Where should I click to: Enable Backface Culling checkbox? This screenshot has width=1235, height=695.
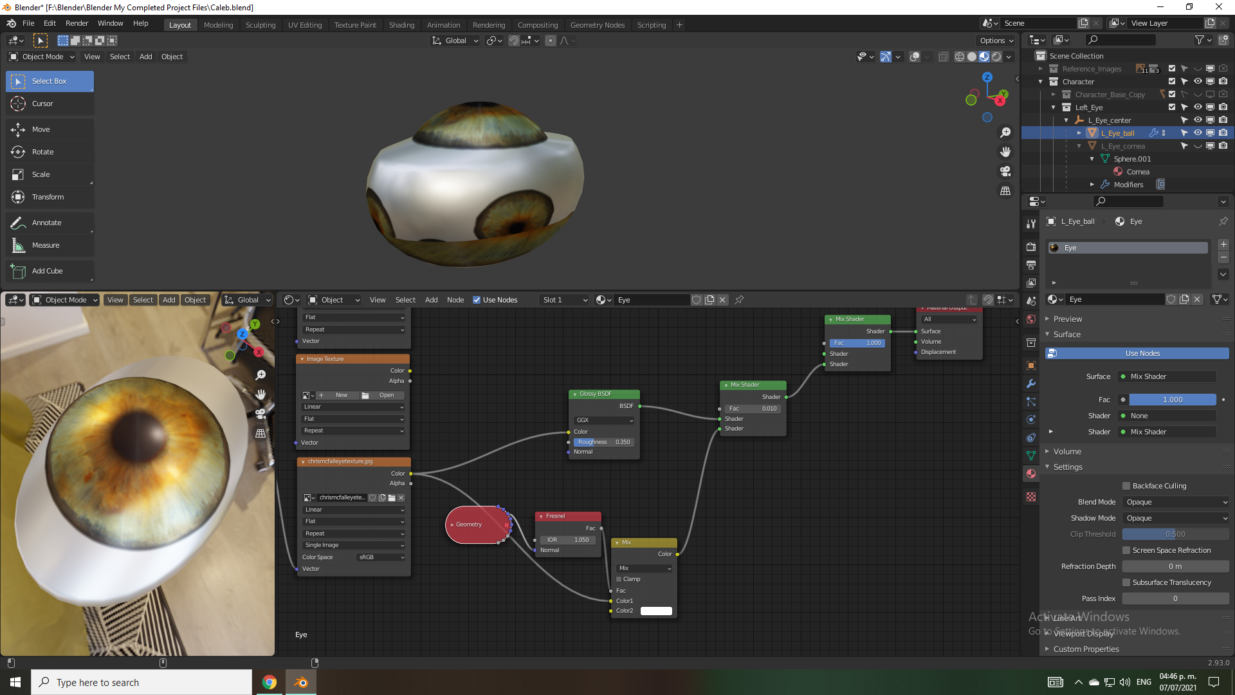coord(1126,486)
